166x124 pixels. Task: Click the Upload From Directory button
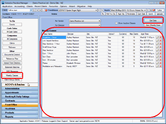(x=12, y=63)
